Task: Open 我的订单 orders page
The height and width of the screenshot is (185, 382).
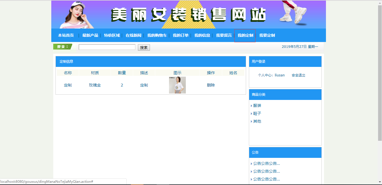Action: pyautogui.click(x=180, y=35)
